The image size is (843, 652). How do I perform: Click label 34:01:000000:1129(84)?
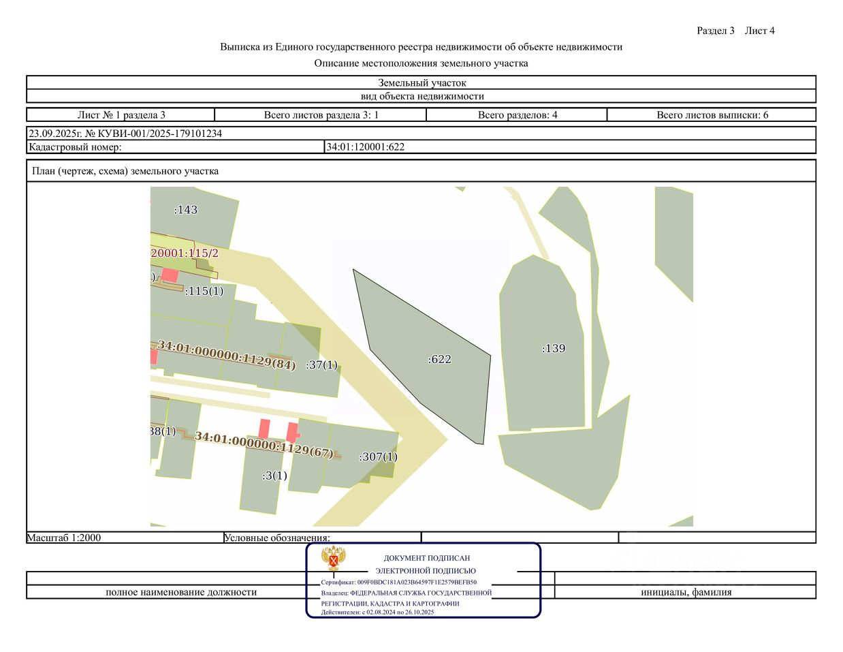click(x=227, y=355)
